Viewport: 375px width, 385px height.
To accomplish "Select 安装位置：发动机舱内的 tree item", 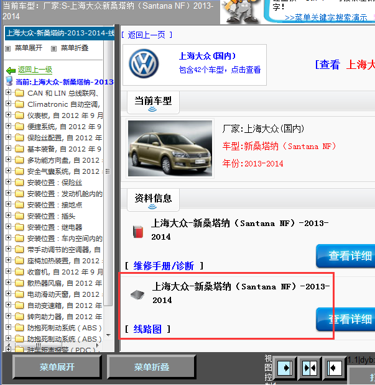I will [x=65, y=194].
